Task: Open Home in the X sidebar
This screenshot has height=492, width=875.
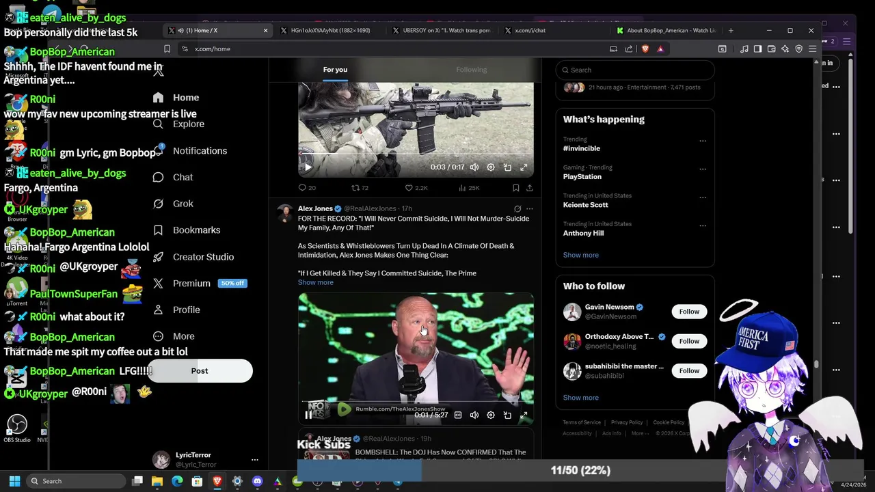Action: pos(176,98)
